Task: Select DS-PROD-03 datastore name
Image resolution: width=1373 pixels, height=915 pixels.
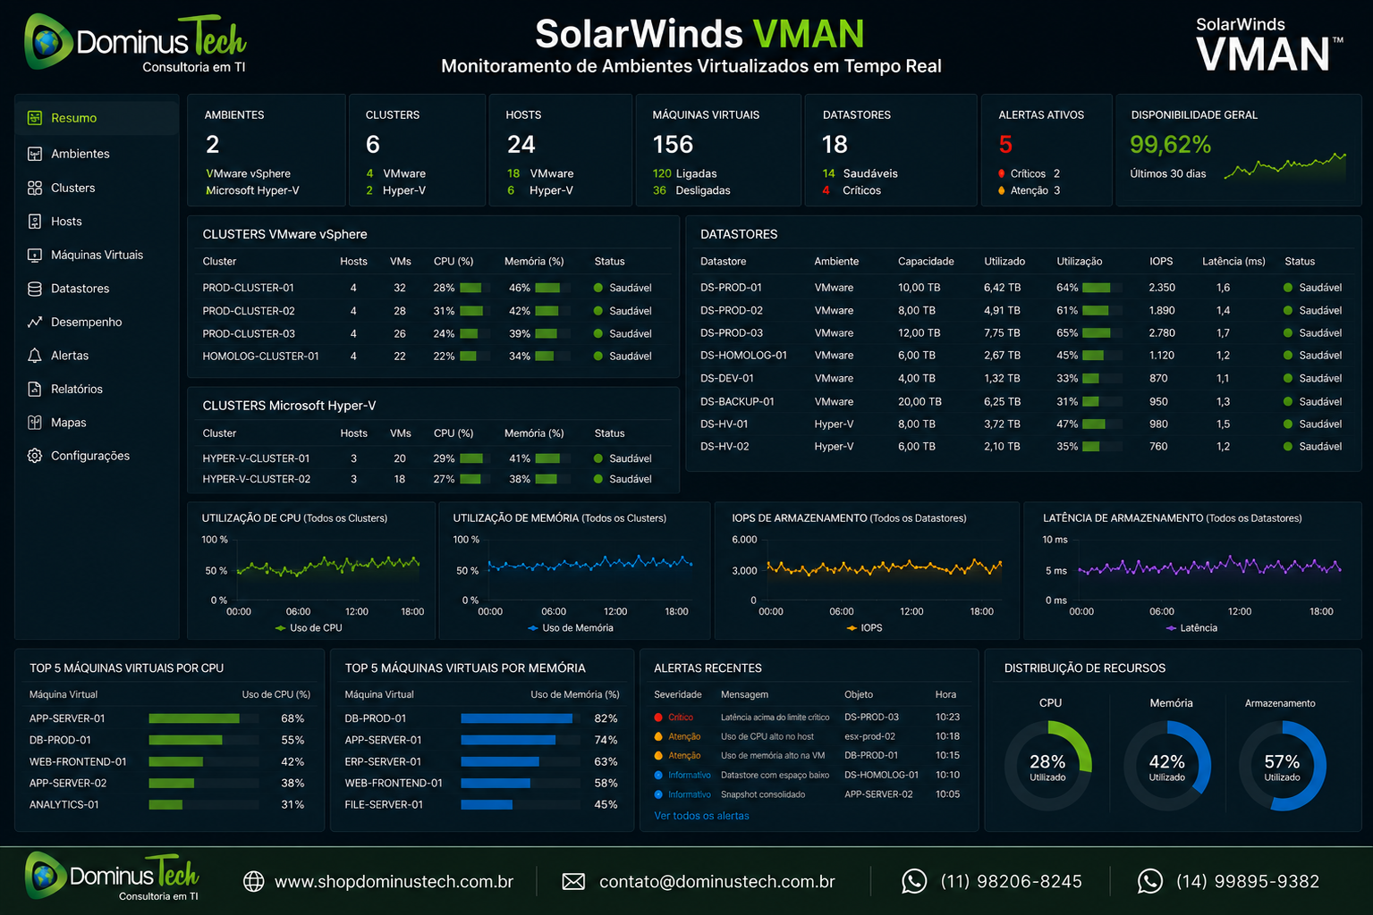Action: [731, 332]
